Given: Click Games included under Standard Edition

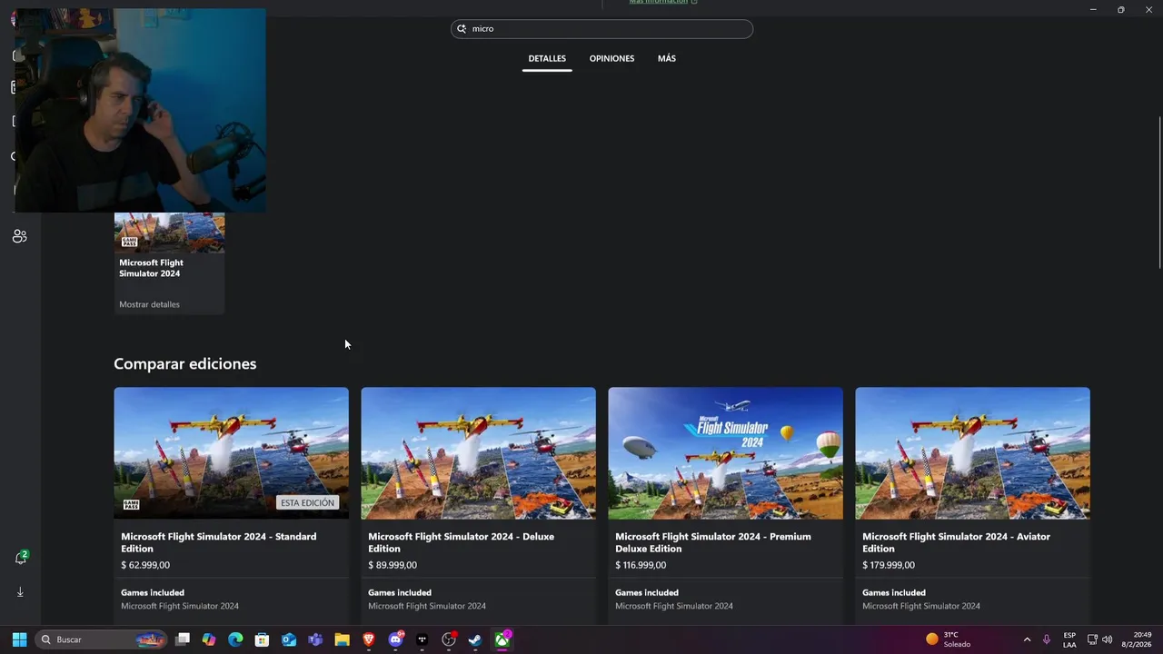Looking at the screenshot, I should tap(153, 592).
